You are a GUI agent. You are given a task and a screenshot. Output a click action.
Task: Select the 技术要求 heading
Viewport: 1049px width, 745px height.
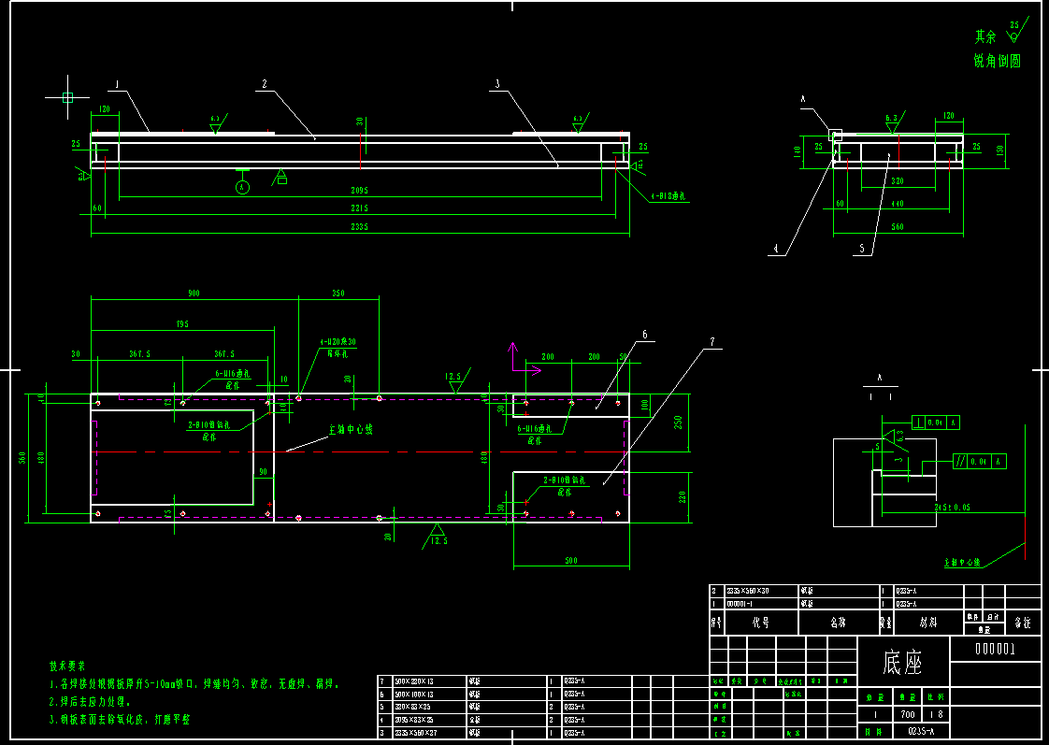[x=67, y=666]
